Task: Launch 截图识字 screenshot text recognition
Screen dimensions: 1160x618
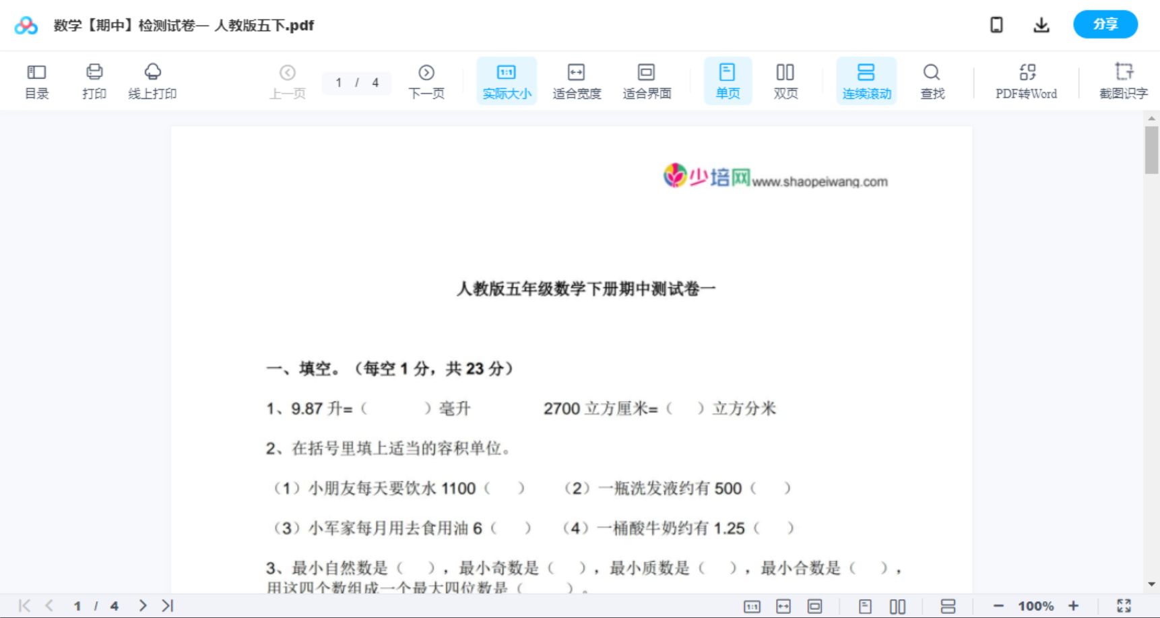Action: pyautogui.click(x=1124, y=80)
